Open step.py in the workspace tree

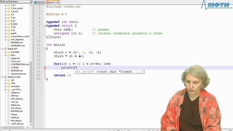[x=14, y=114]
